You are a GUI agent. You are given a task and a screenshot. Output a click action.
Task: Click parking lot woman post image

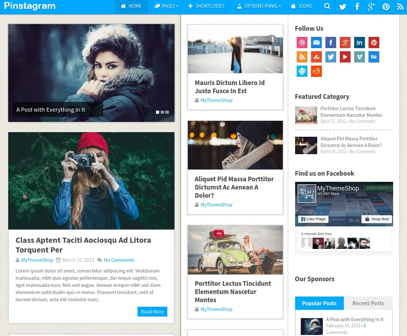point(235,49)
